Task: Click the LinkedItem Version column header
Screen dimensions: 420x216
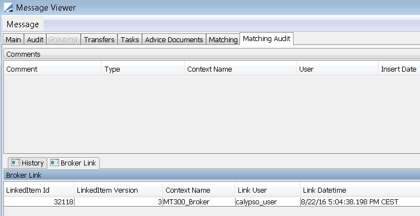Action: [119, 190]
